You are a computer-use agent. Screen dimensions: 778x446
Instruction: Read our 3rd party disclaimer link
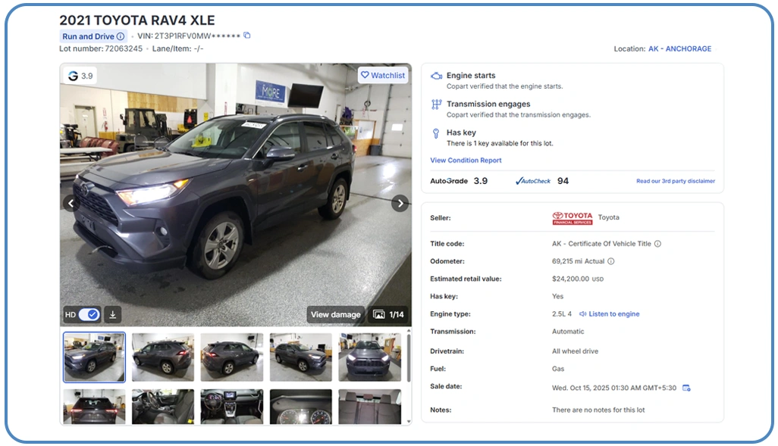tap(676, 181)
